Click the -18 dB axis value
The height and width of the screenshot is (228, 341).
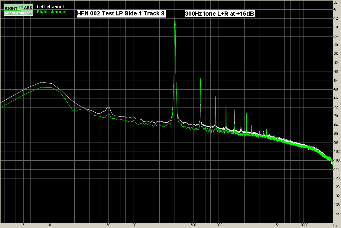336,27
